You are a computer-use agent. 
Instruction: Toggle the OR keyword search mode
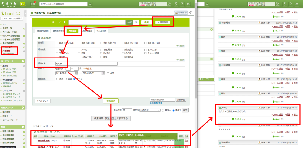tap(136, 22)
